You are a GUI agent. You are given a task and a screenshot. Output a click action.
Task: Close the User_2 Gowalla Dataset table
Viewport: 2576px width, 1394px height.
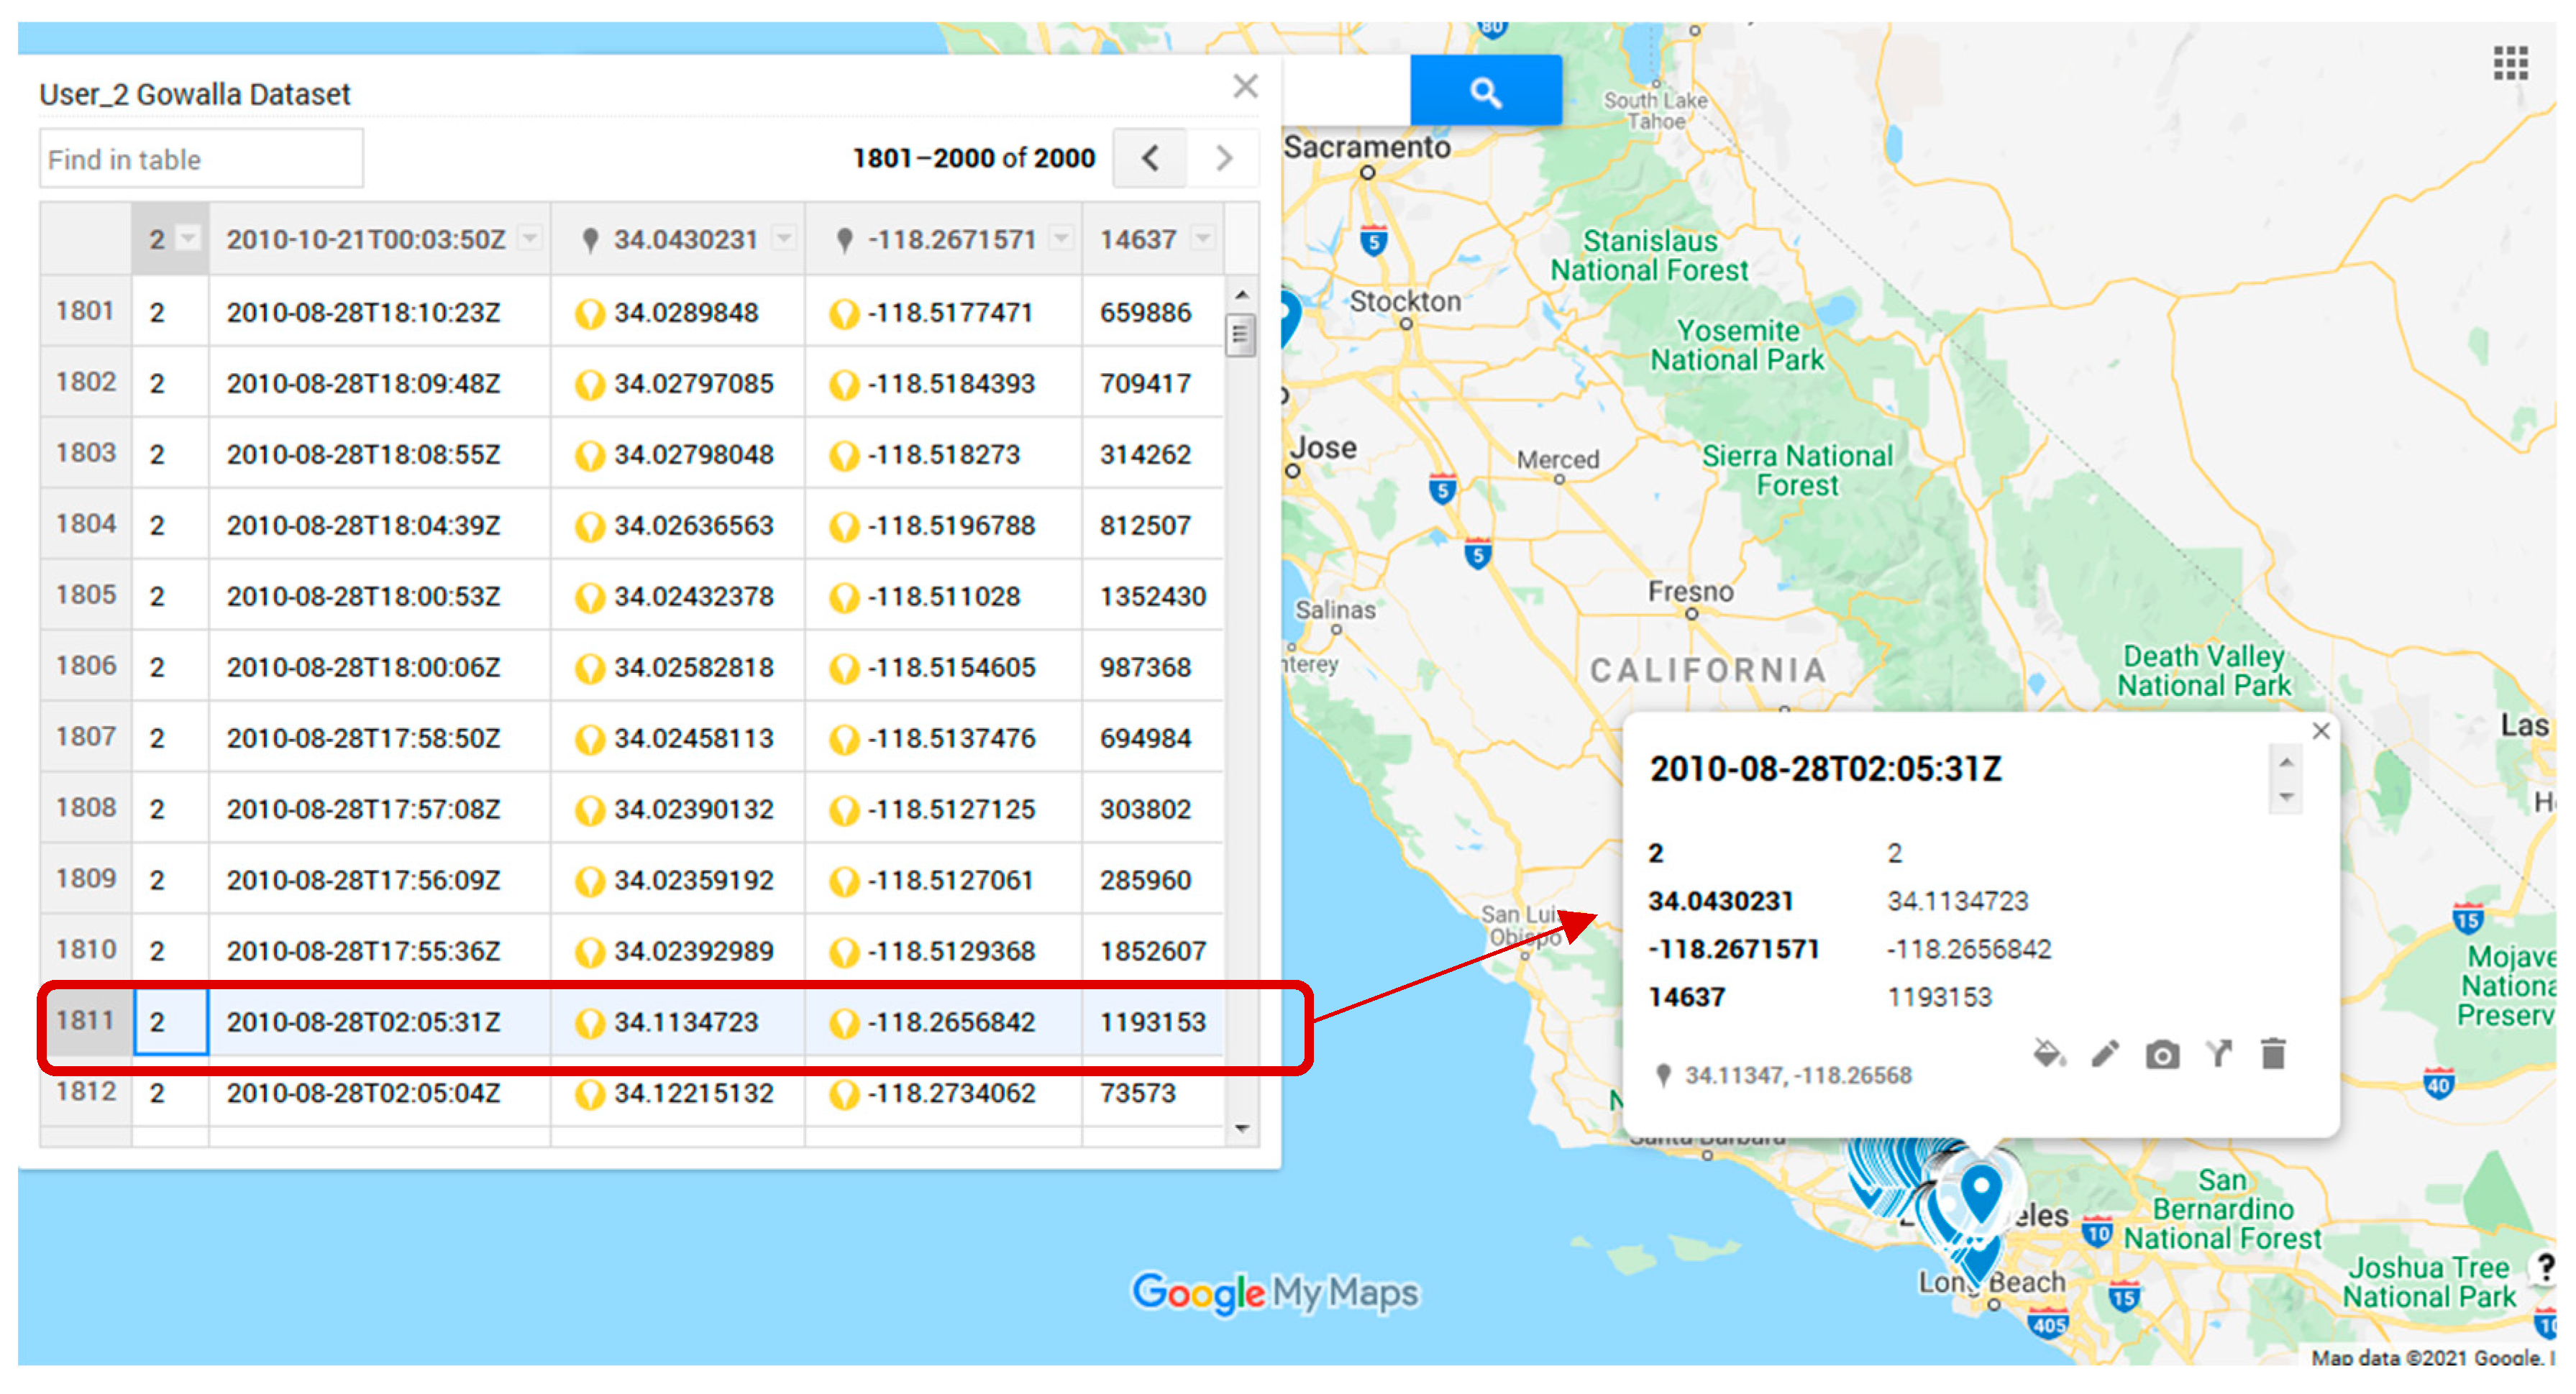[1245, 86]
